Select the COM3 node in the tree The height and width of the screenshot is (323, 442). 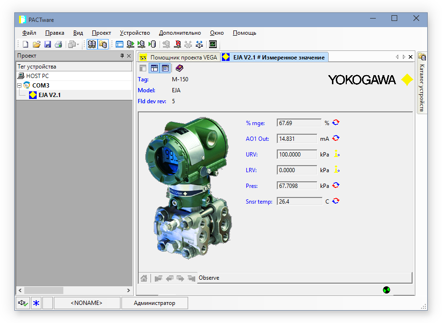click(41, 85)
